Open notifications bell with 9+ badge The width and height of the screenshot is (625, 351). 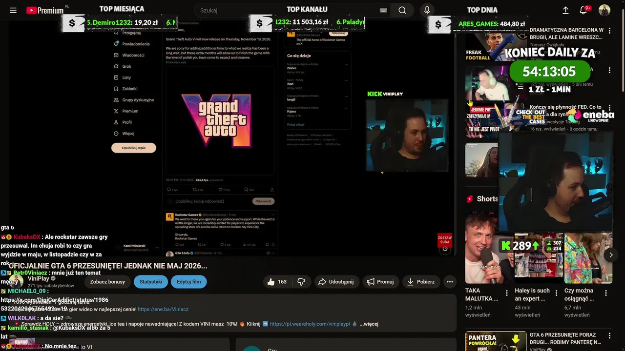tap(584, 10)
